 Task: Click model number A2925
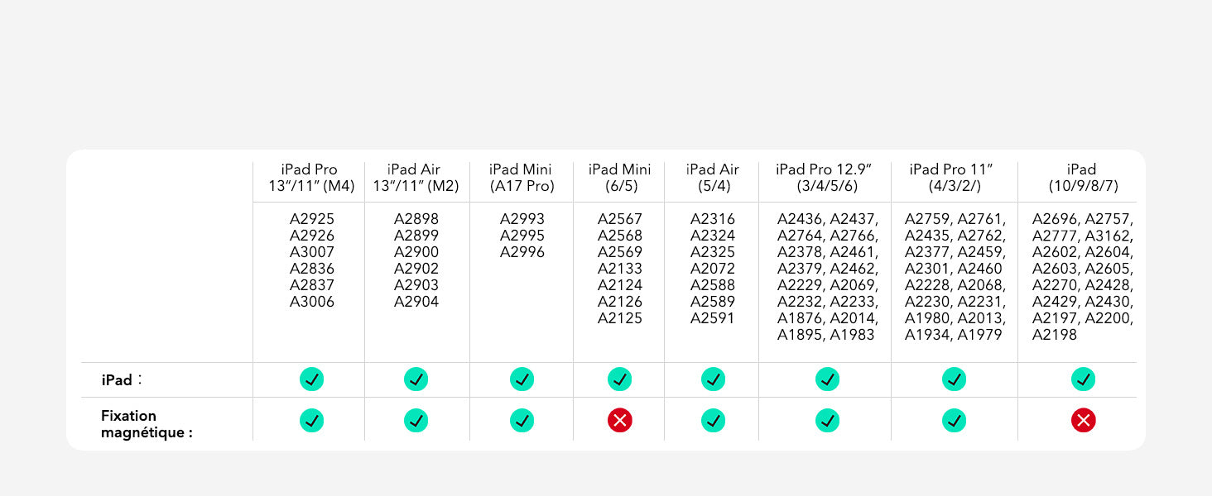[x=311, y=219]
